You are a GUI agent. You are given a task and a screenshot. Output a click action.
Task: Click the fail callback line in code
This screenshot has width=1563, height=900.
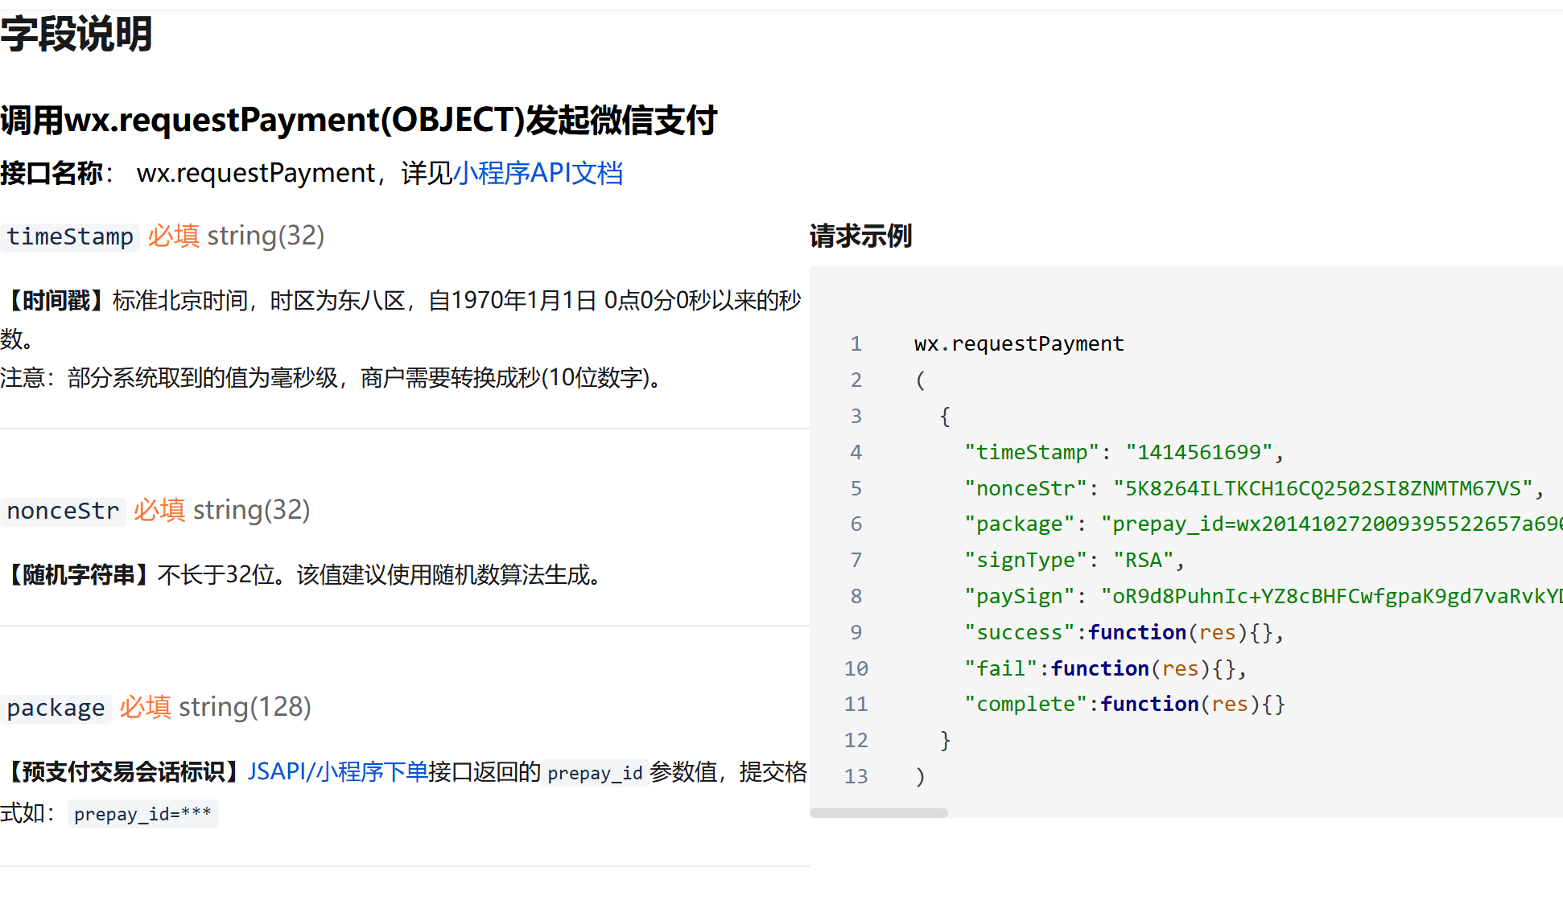click(1105, 668)
